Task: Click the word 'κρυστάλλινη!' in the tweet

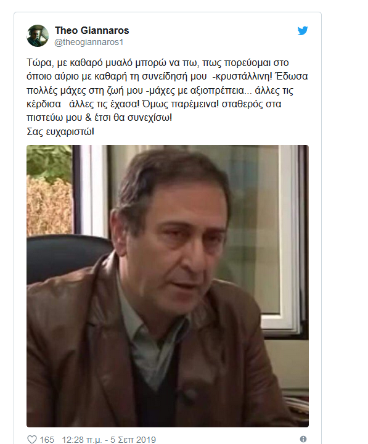Action: [243, 76]
